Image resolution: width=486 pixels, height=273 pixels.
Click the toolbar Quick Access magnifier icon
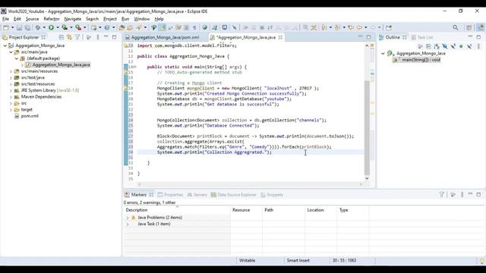coord(456,27)
